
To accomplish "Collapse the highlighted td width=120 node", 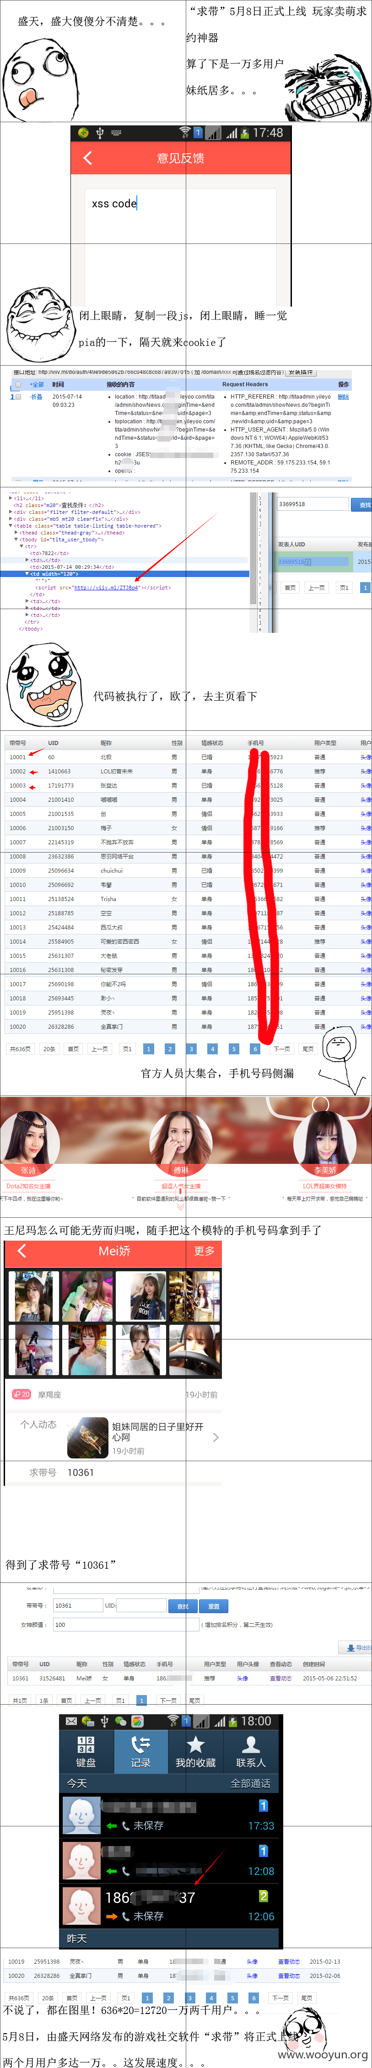I will (x=27, y=574).
